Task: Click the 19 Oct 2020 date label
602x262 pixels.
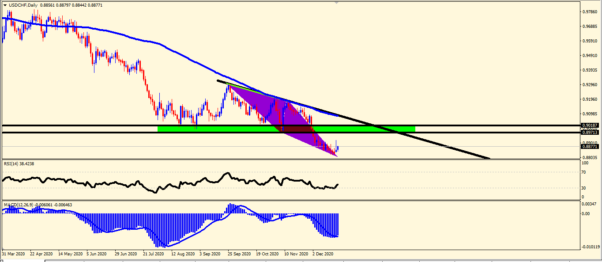Action: point(267,254)
